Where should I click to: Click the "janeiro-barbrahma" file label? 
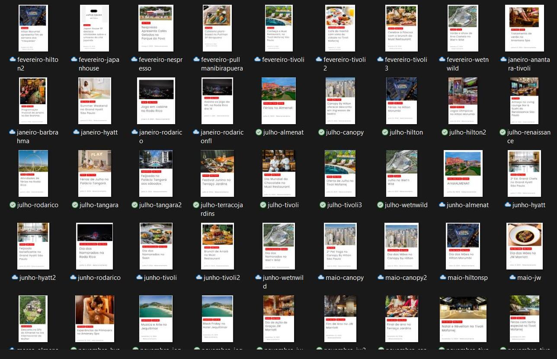coord(38,137)
